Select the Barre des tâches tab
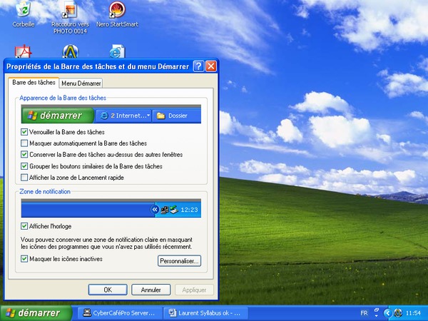 tap(34, 83)
